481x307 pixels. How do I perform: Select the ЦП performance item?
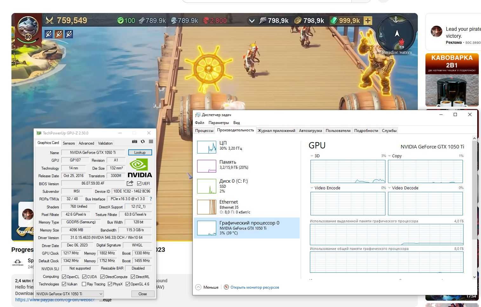247,147
